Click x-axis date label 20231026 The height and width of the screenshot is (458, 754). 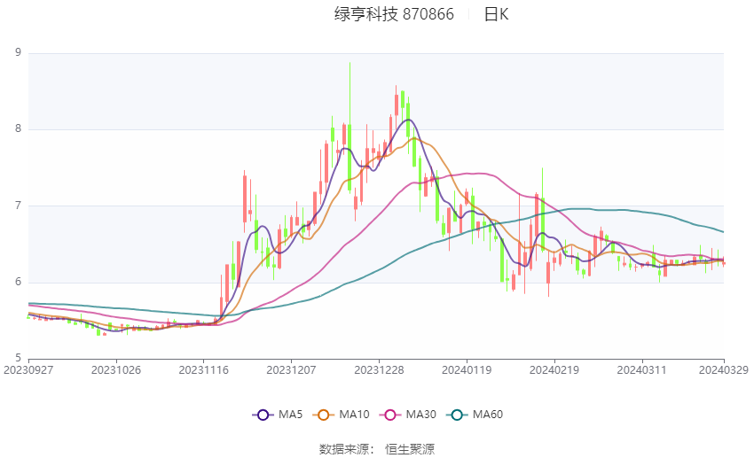[116, 370]
